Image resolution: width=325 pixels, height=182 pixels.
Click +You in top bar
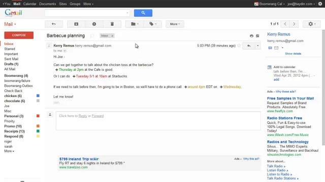coord(7,4)
